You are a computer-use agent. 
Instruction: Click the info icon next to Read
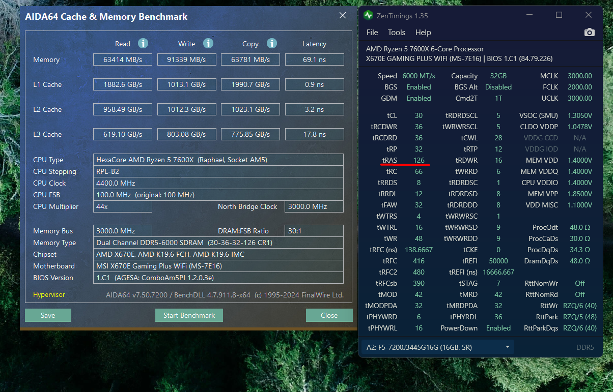144,43
